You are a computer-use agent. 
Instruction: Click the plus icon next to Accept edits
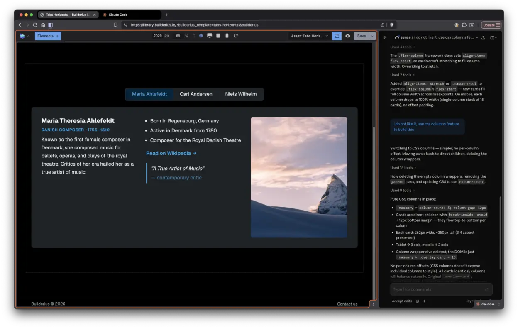[424, 301]
